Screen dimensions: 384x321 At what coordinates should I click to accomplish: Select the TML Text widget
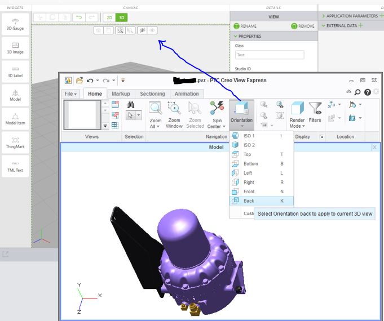[x=15, y=166]
